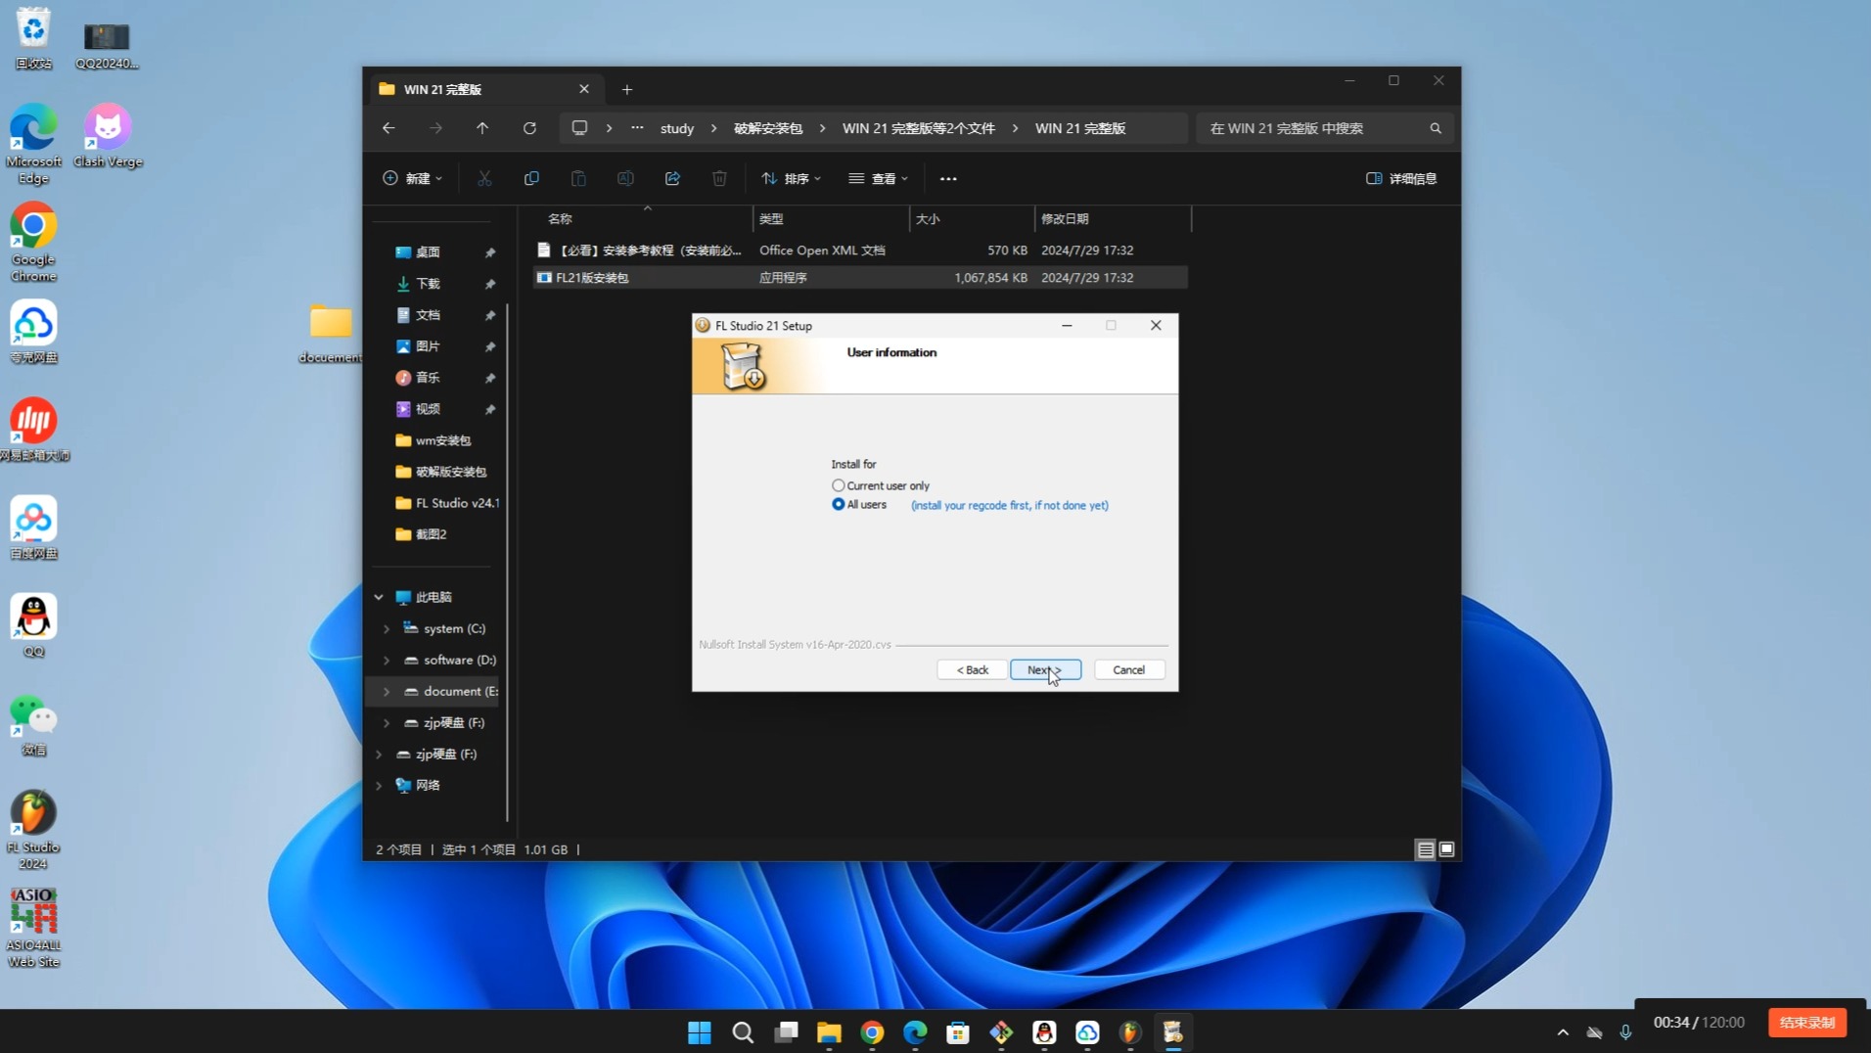The image size is (1871, 1053).
Task: Open a new tab in File Explorer
Action: point(627,89)
